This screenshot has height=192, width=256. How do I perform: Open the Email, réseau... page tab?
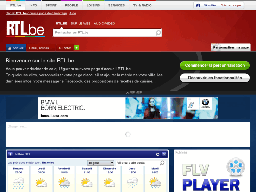(x=41, y=48)
